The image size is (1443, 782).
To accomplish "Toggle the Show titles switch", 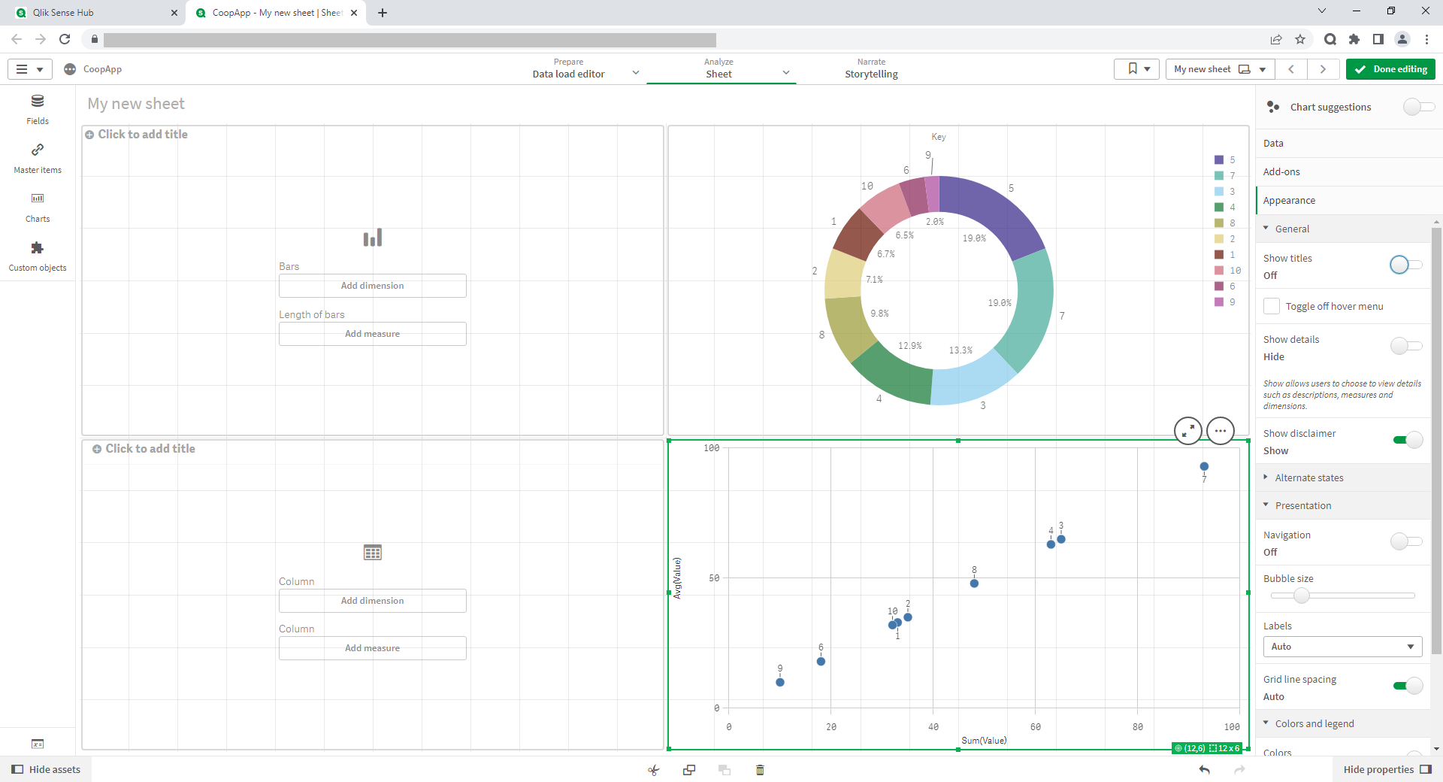I will click(1405, 265).
